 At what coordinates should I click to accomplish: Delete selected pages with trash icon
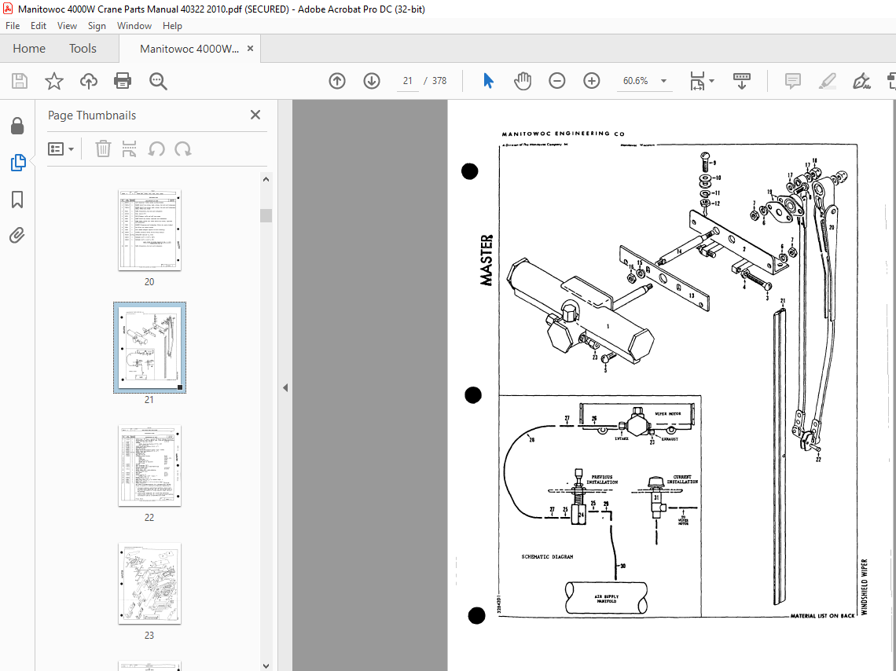pyautogui.click(x=103, y=149)
